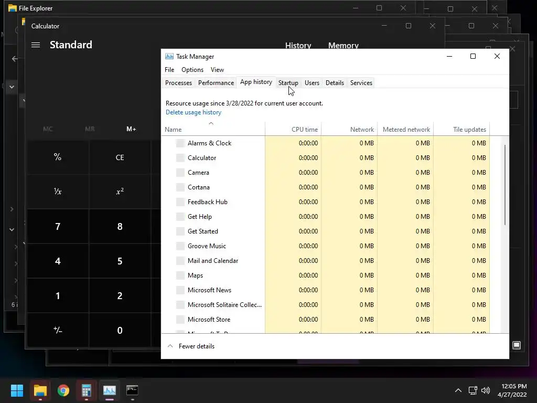Open the History tab in Calculator

point(298,46)
